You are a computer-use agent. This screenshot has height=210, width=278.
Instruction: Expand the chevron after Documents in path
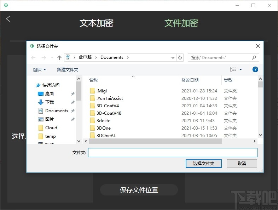pos(128,57)
